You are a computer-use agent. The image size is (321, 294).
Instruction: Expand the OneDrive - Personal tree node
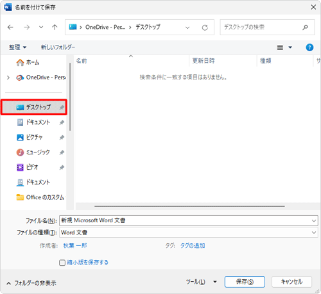point(8,78)
